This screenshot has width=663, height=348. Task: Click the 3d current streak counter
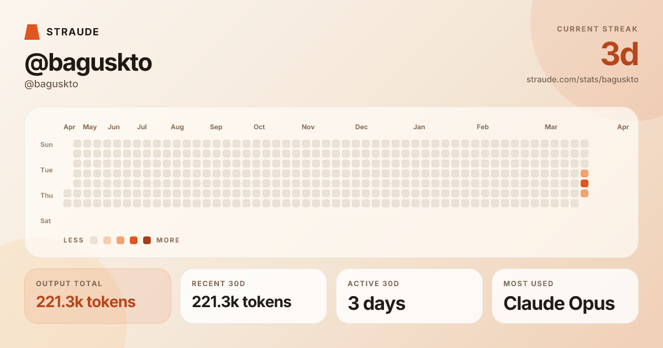pos(619,54)
